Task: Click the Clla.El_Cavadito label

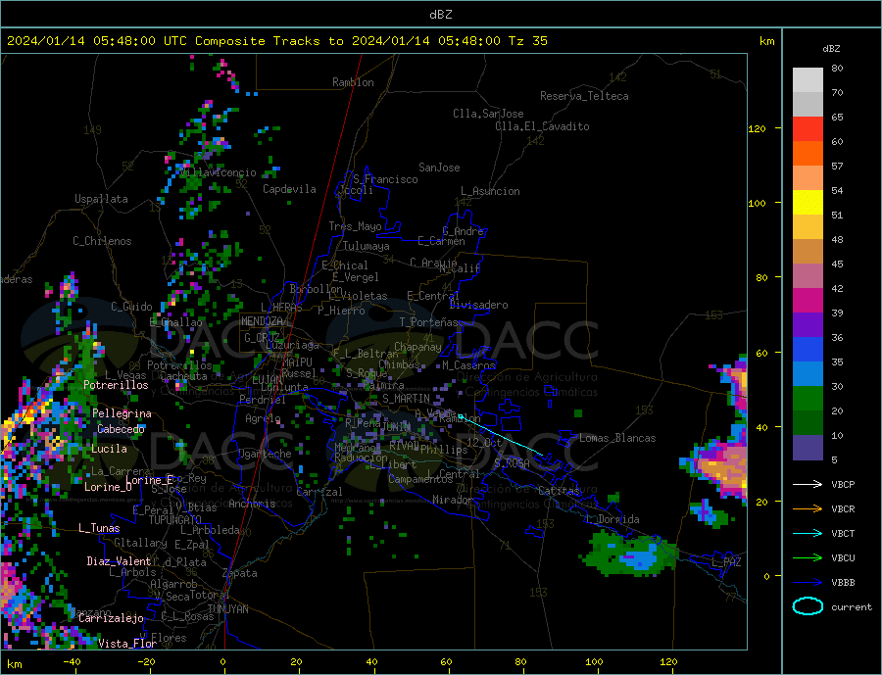Action: pos(542,126)
